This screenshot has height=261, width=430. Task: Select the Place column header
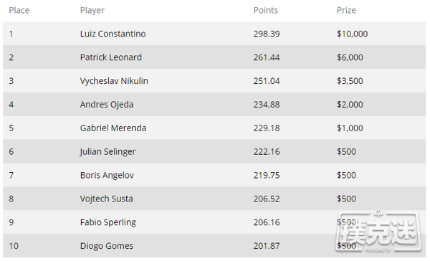pos(19,11)
